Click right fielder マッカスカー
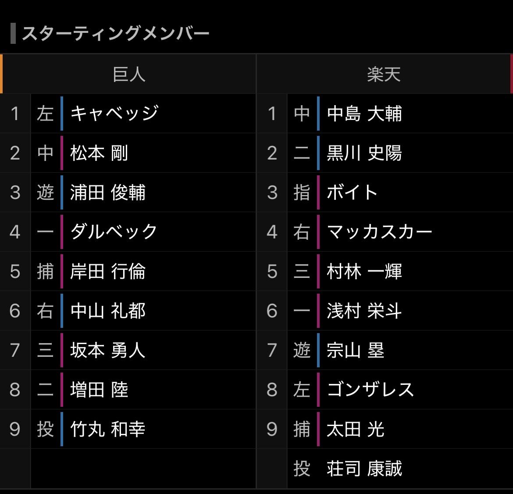The width and height of the screenshot is (513, 494). [x=380, y=232]
